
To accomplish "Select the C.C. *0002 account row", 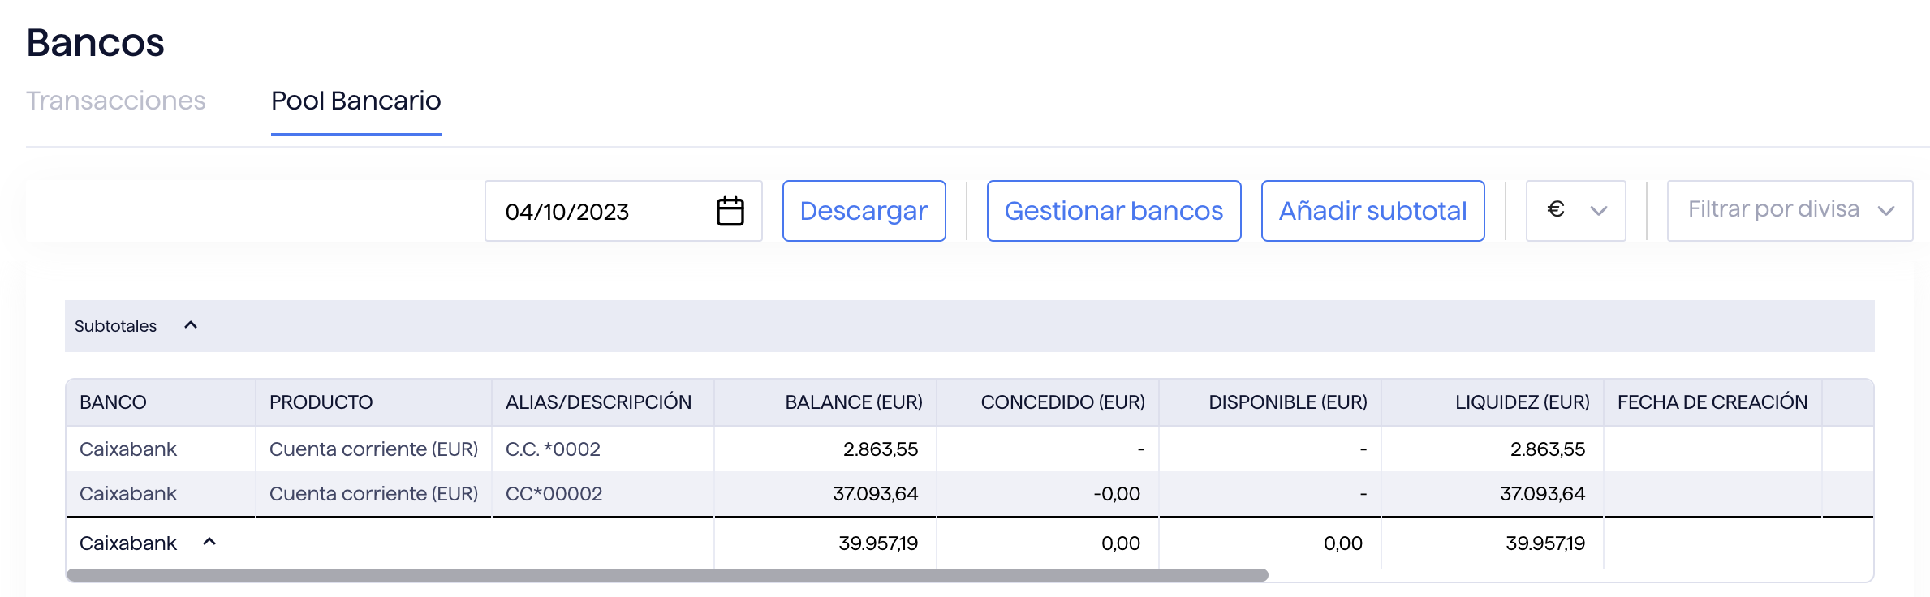I will (553, 449).
